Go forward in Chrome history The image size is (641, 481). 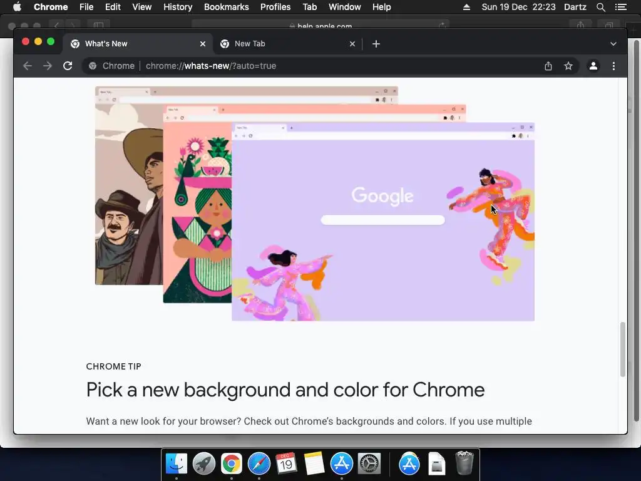48,66
